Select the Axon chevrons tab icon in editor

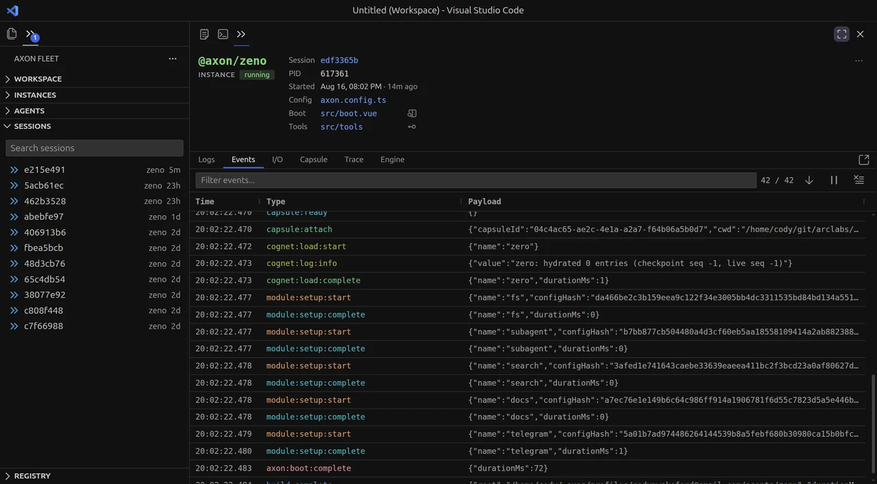241,34
